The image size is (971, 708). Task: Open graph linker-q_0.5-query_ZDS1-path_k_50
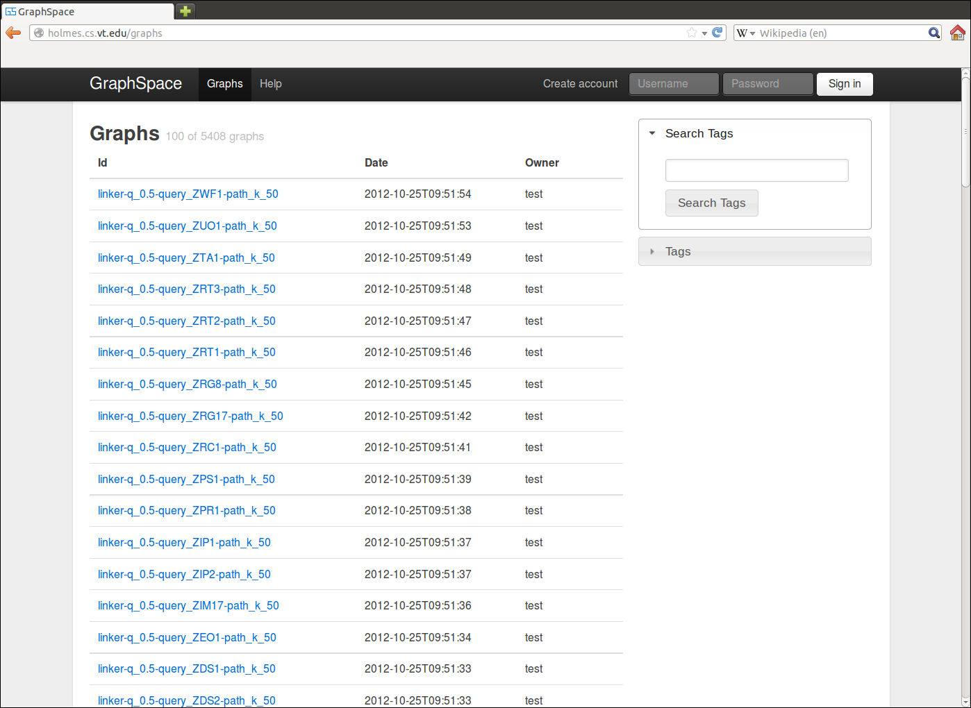[186, 669]
